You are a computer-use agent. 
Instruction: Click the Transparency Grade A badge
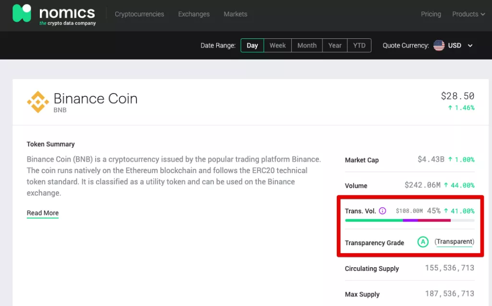pyautogui.click(x=423, y=242)
